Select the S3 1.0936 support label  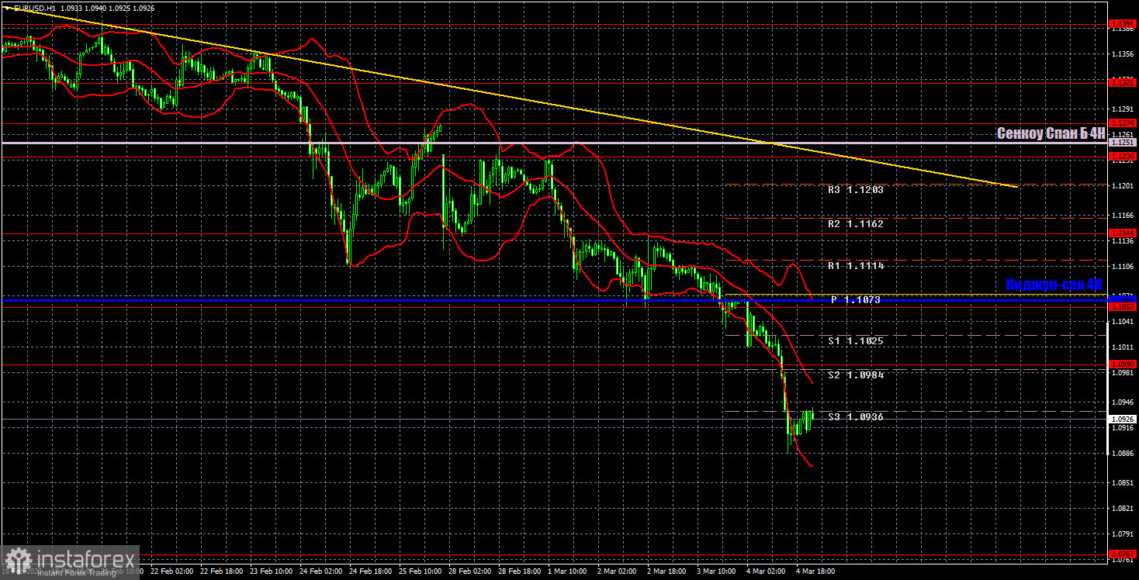point(855,417)
